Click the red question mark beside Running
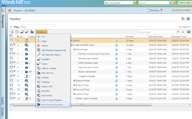The image size is (192, 119). 161,10
